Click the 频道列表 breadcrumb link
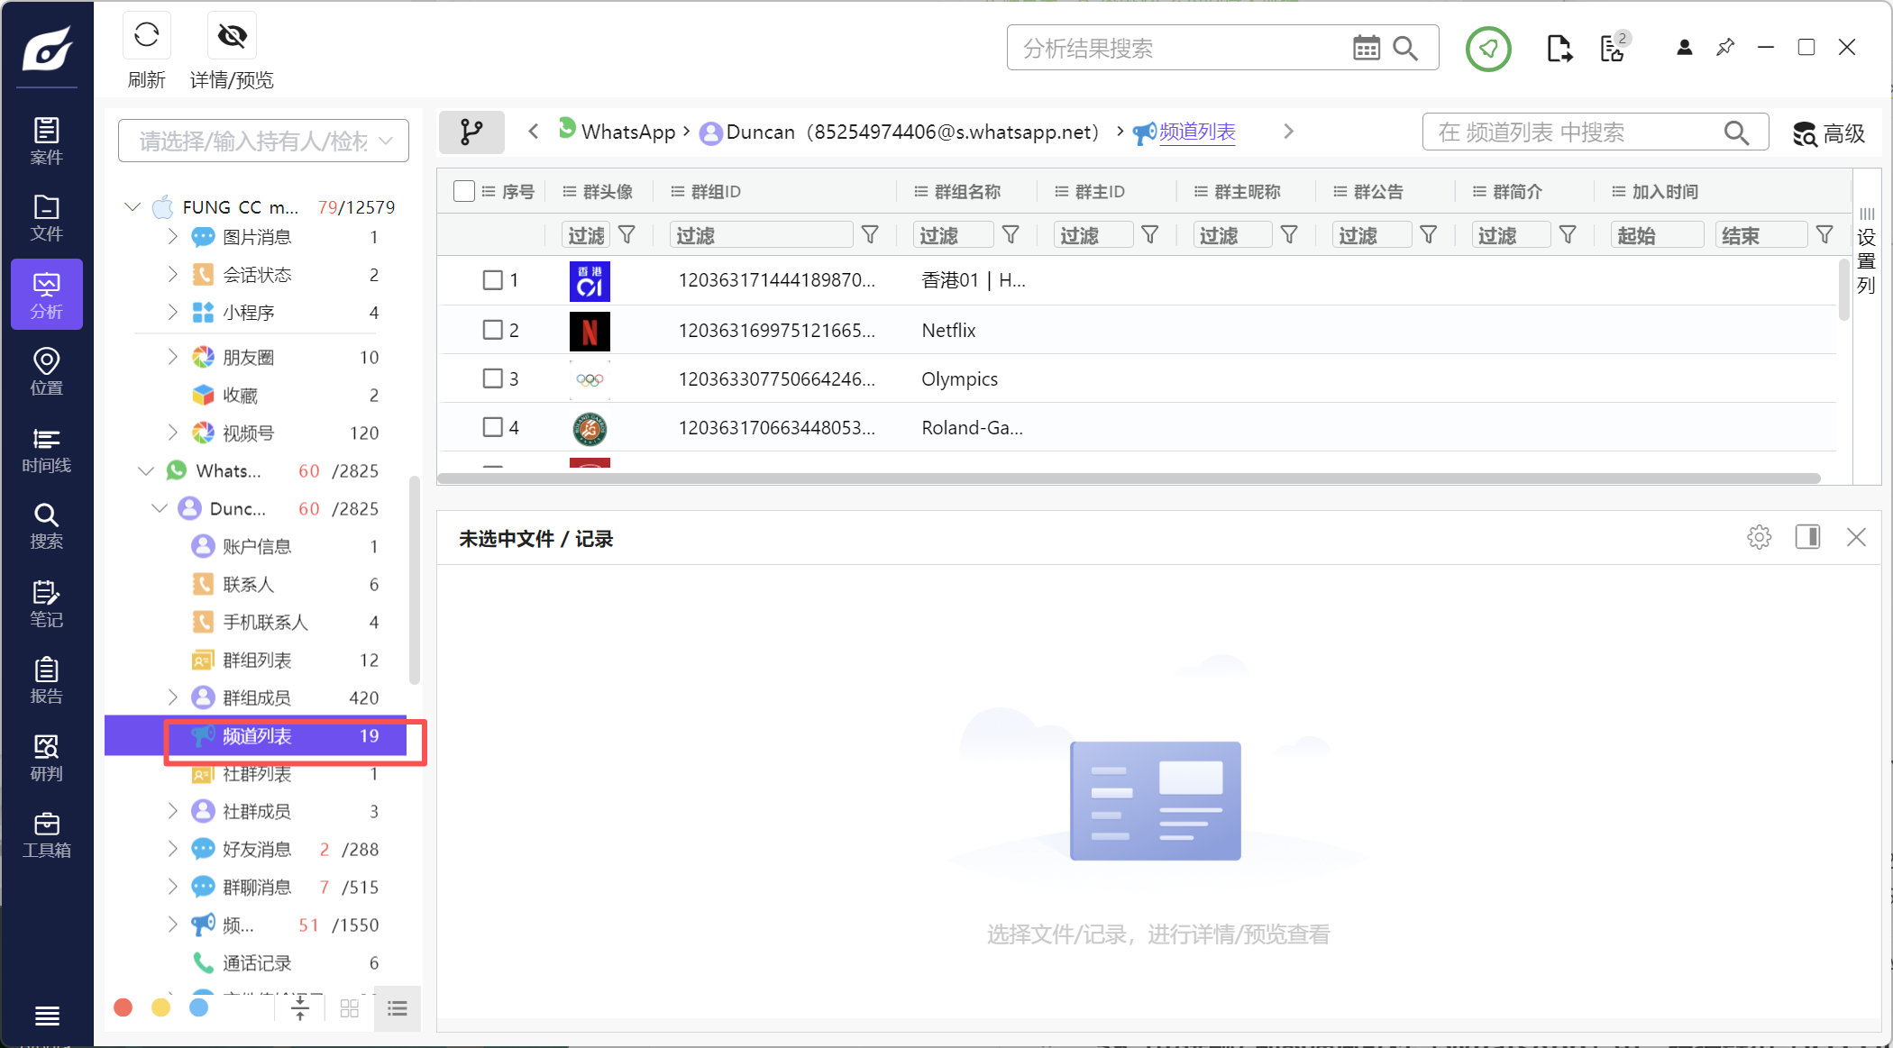Image resolution: width=1893 pixels, height=1048 pixels. [x=1196, y=132]
